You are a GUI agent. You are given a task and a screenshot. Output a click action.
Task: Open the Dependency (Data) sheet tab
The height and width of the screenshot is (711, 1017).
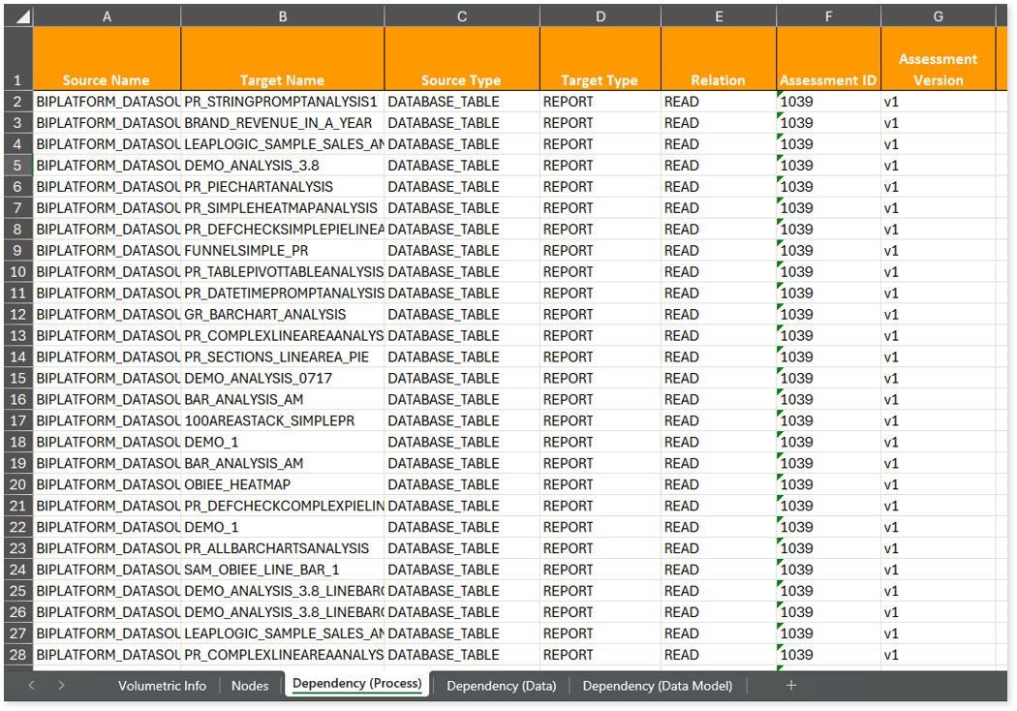(501, 686)
